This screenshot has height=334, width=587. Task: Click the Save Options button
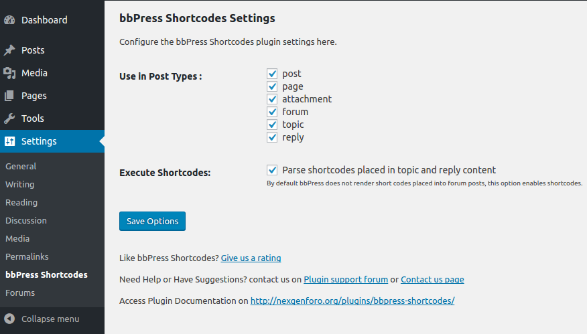[152, 221]
